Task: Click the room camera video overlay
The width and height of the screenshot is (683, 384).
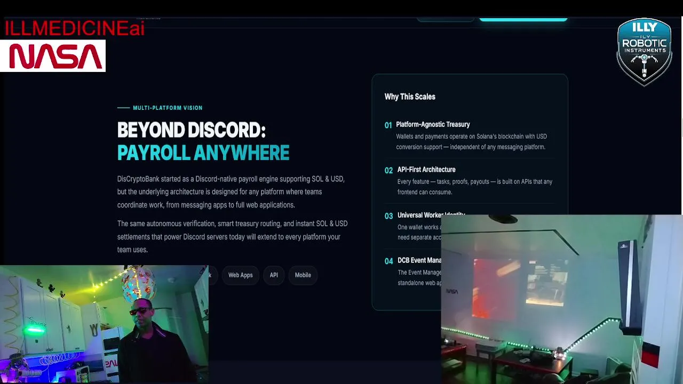Action: (x=562, y=299)
